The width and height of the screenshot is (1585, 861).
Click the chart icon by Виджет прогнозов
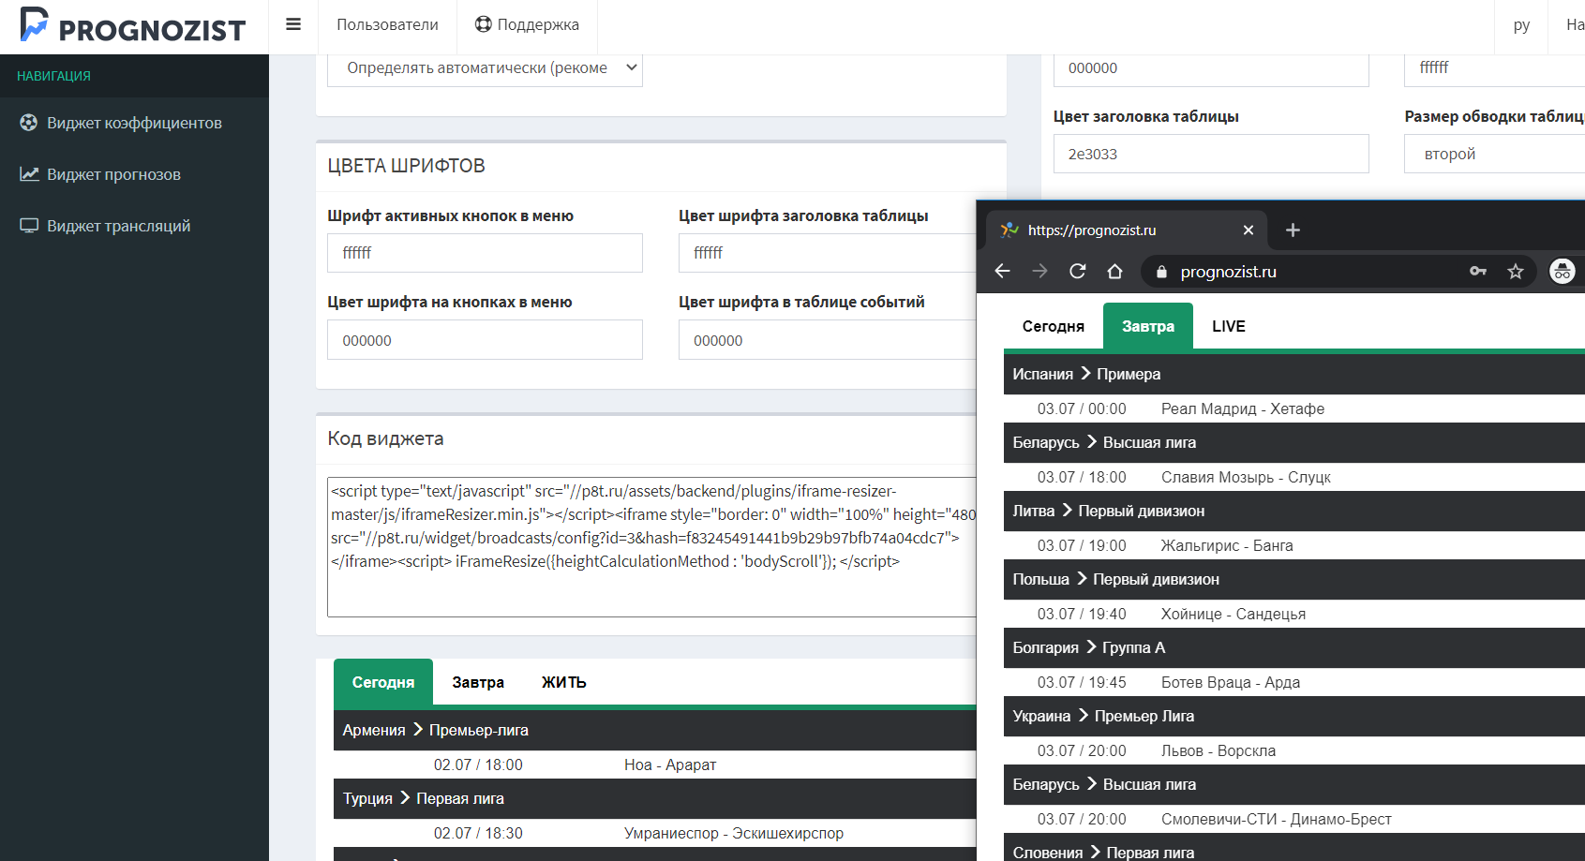(29, 174)
